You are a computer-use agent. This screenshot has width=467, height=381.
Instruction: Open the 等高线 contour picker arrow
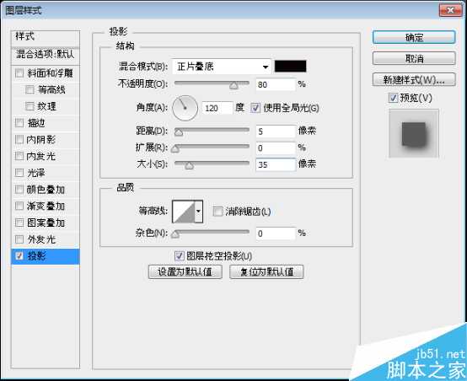coord(199,212)
